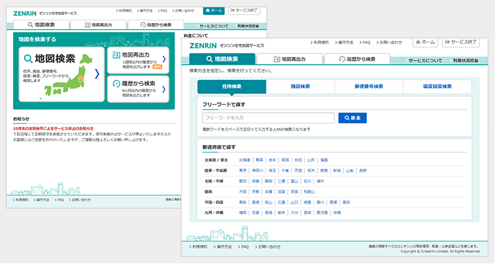Click the Home icon button in front window
The width and height of the screenshot is (495, 264).
pos(425,42)
